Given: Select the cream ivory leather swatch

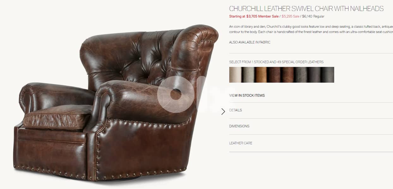Looking at the screenshot, I should [x=236, y=75].
